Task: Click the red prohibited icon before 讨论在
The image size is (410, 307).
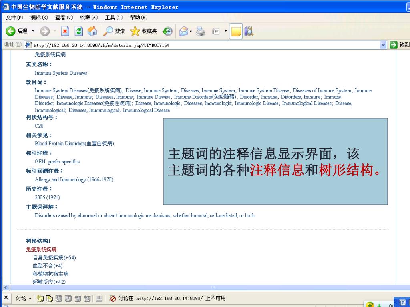Action: tap(113, 298)
